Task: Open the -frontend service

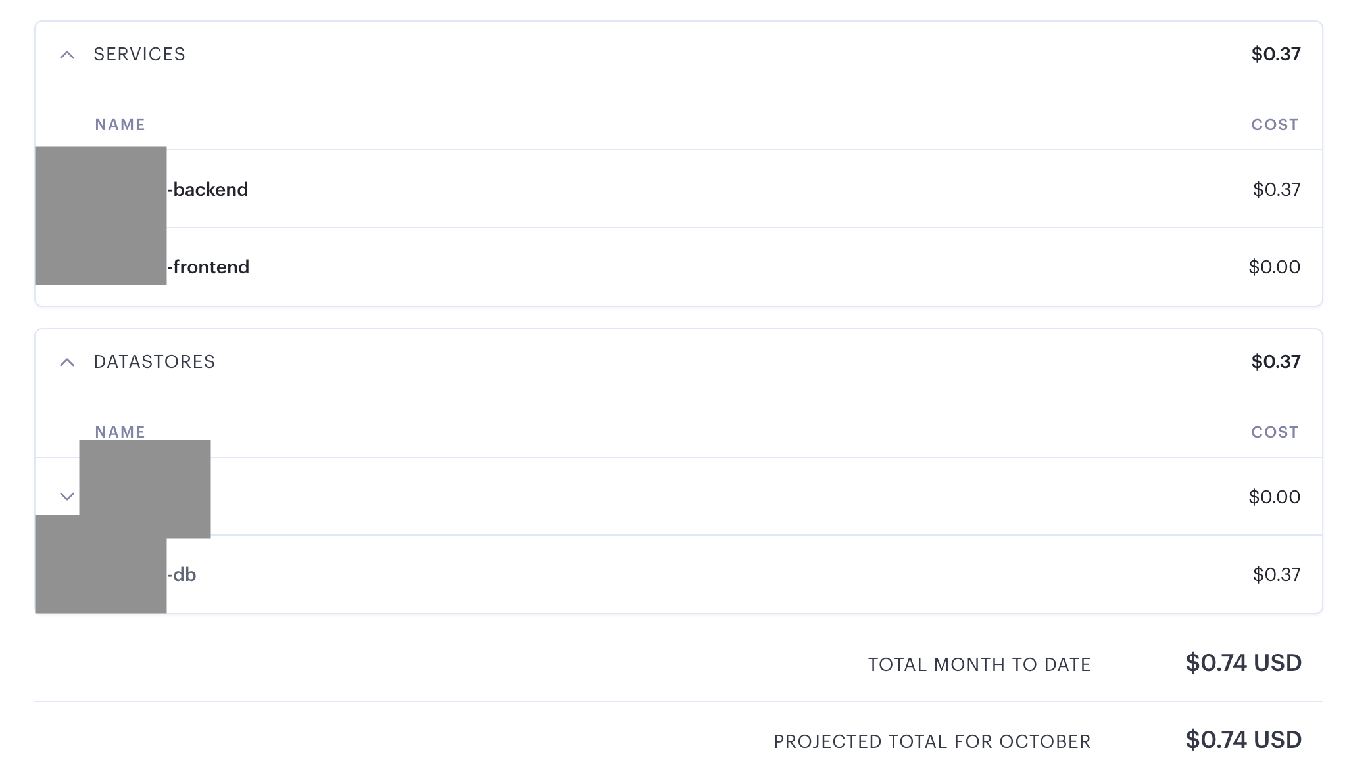Action: pyautogui.click(x=208, y=267)
